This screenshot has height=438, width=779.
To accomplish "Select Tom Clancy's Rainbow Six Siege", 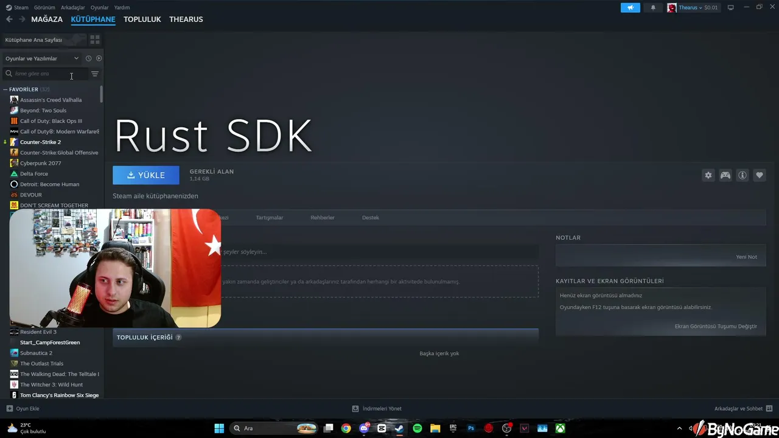I will point(59,395).
